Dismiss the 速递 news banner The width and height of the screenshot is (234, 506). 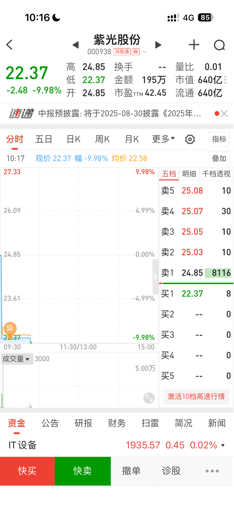pyautogui.click(x=224, y=113)
